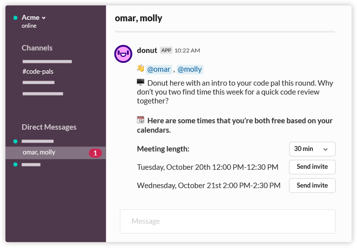Click the computer emoji in the message

(141, 82)
